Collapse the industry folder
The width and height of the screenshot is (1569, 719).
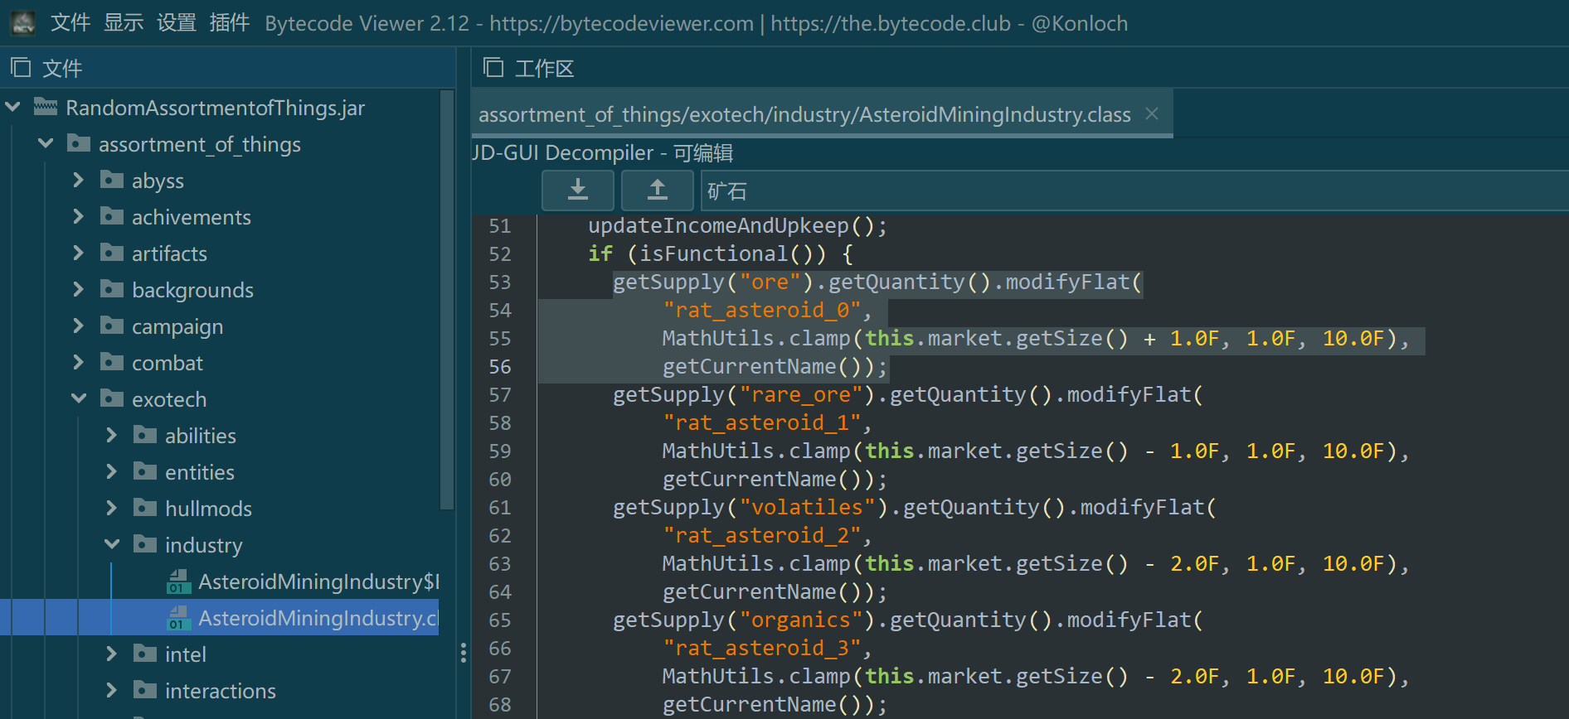112,544
